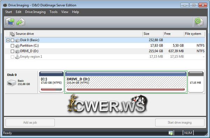The width and height of the screenshot is (210, 138).
Task: Select the Empty region 1 row text
Action: tap(31, 57)
